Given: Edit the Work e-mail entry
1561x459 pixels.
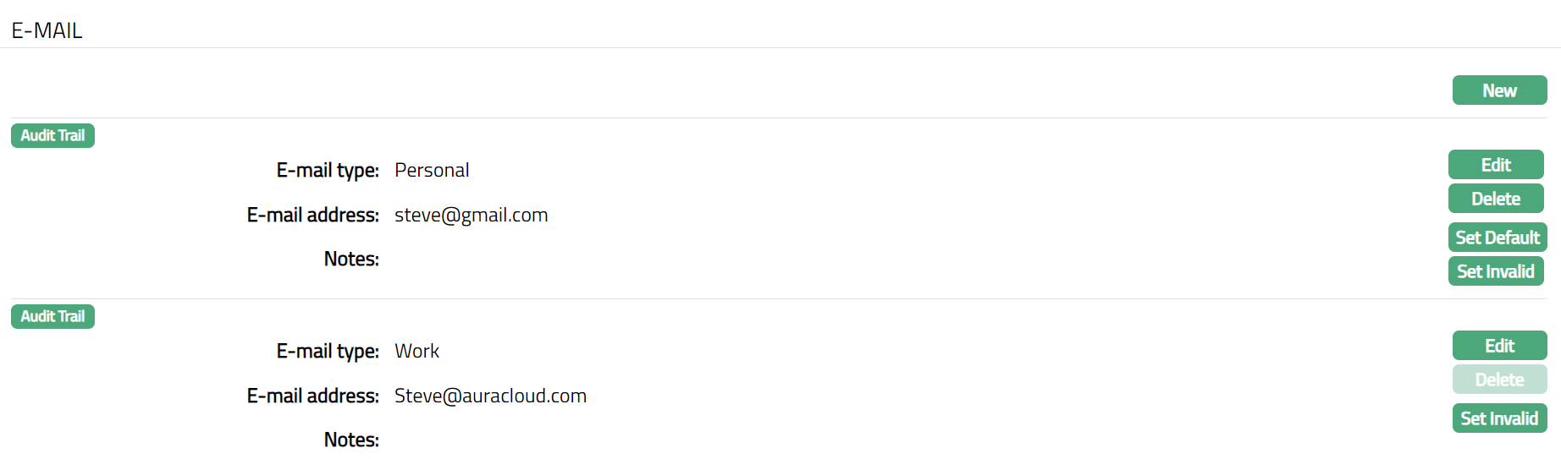Looking at the screenshot, I should click(x=1499, y=346).
